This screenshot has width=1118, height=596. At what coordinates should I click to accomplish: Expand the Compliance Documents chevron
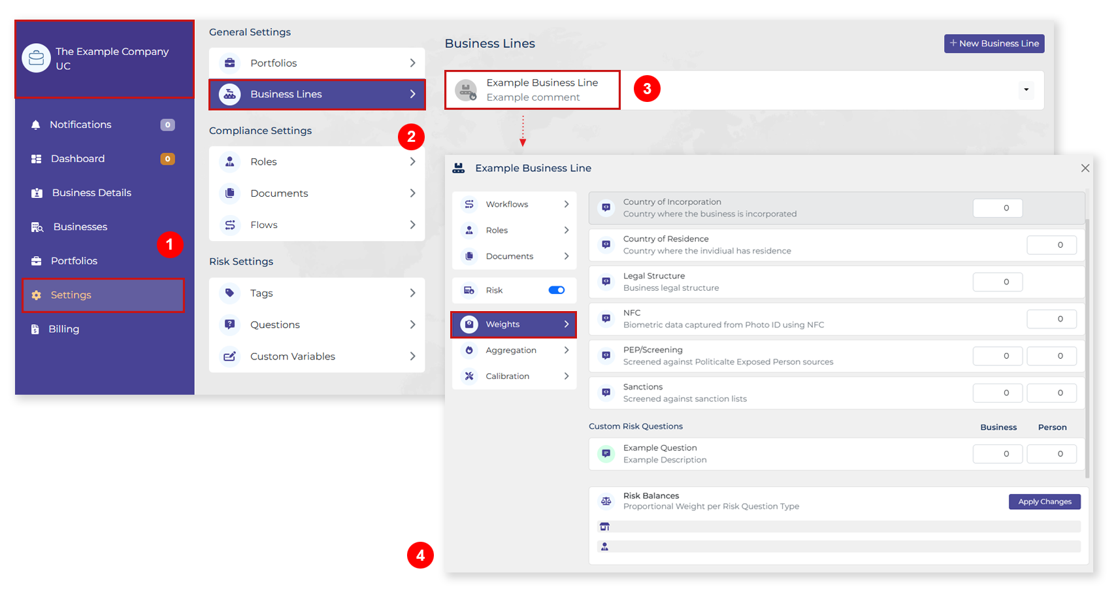[412, 193]
